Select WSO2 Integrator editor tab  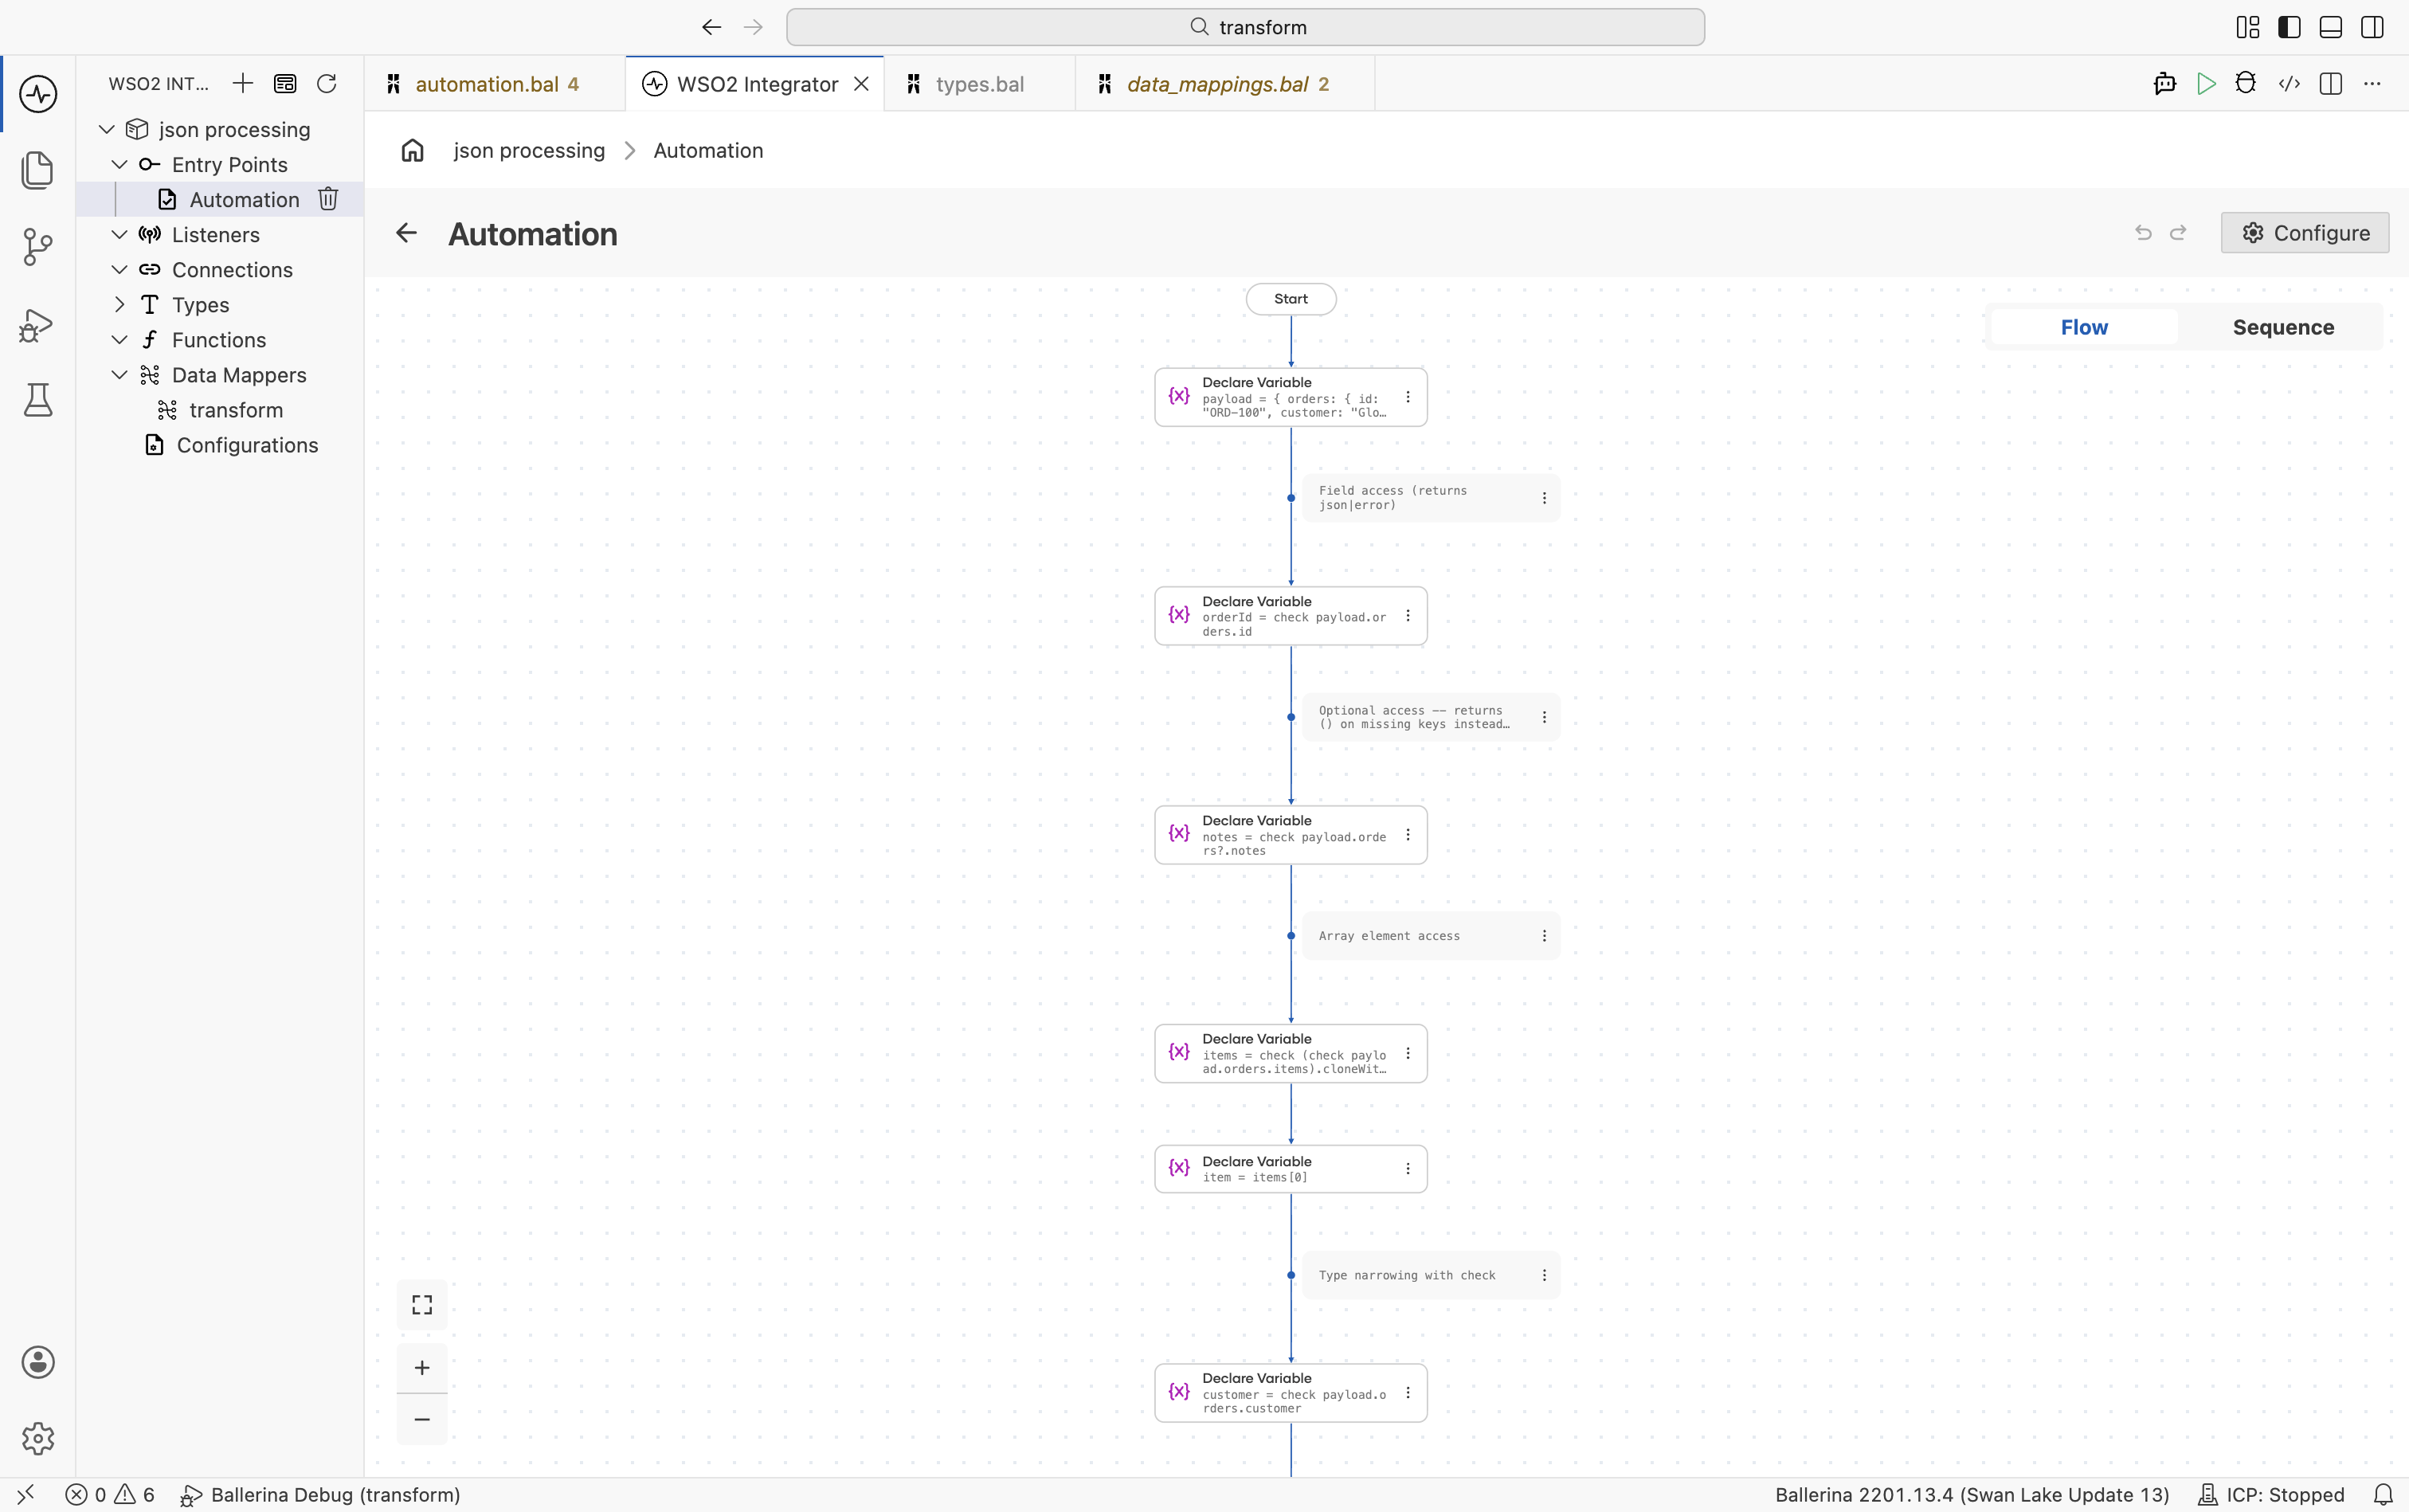point(756,84)
